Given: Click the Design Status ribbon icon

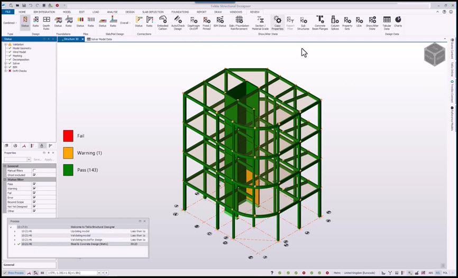Looking at the screenshot, I should tap(25, 23).
